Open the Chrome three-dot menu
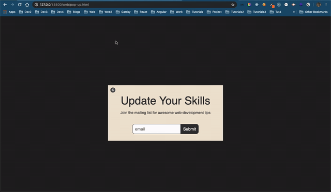Image resolution: width=331 pixels, height=192 pixels. coord(326,5)
